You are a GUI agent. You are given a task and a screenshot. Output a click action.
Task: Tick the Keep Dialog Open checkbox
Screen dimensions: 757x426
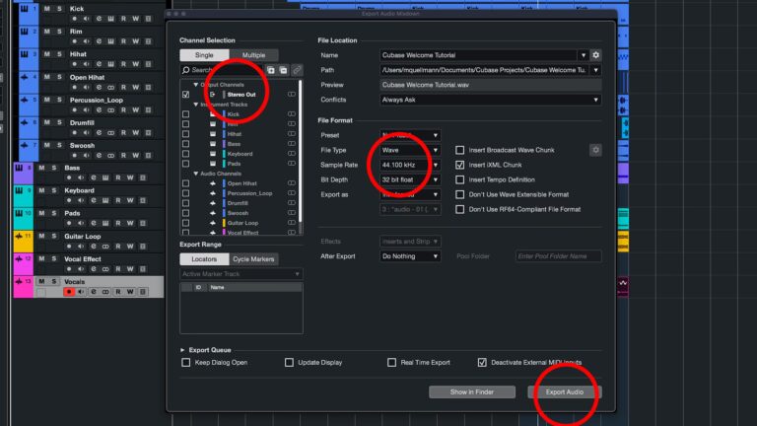[186, 363]
